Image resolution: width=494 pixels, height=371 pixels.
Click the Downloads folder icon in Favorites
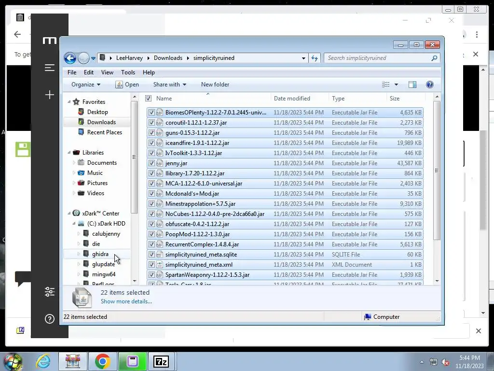81,122
